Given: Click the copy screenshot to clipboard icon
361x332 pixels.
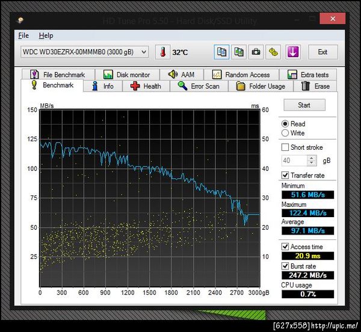Looking at the screenshot, I should [x=239, y=52].
